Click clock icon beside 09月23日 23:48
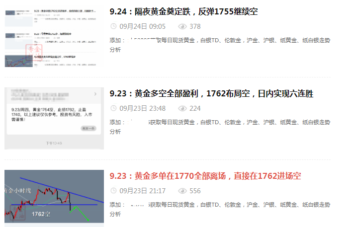356x227 pixels. click(x=113, y=108)
